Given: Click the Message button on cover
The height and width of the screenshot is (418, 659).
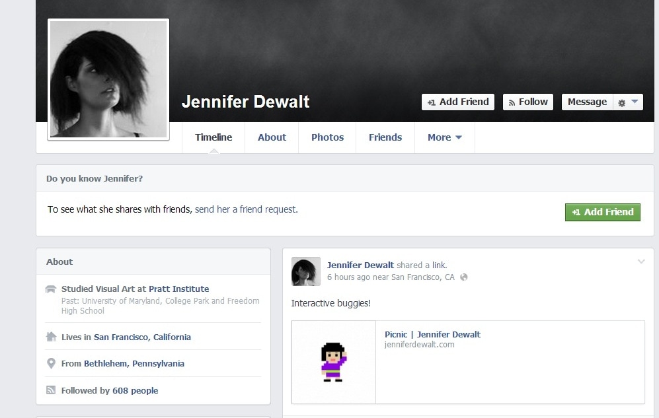Looking at the screenshot, I should pos(586,102).
